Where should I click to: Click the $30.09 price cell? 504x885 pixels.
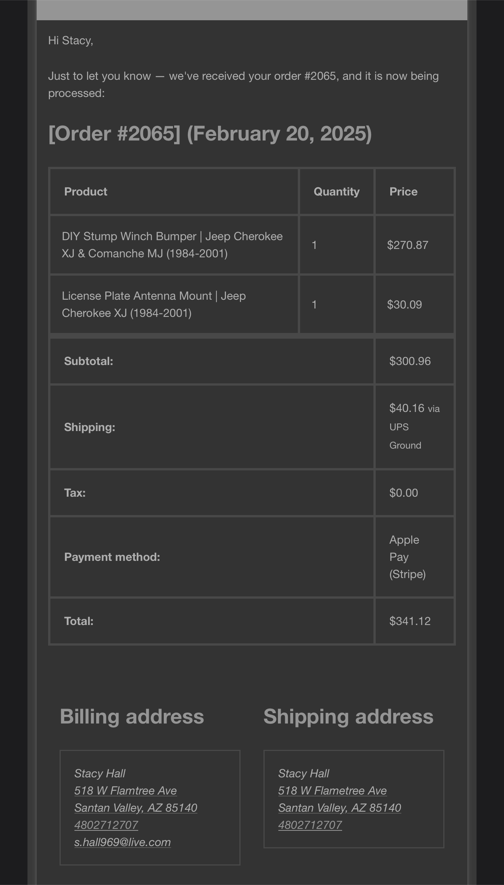tap(404, 305)
